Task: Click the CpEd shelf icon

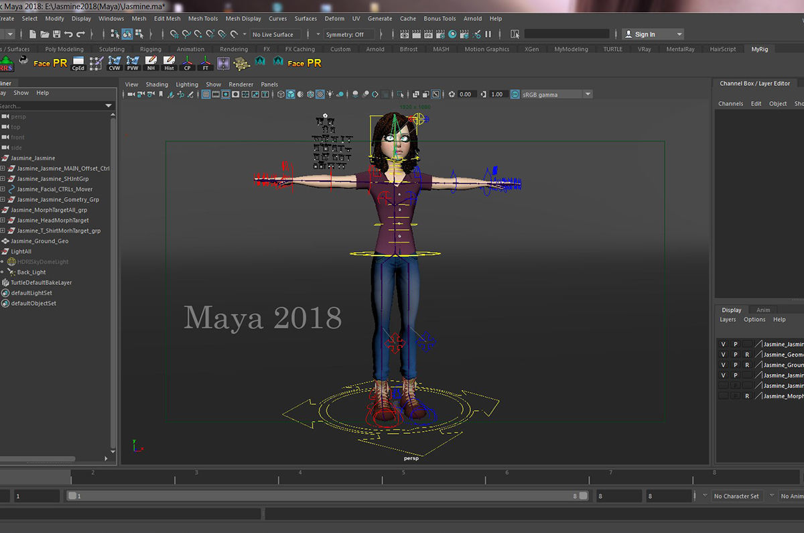Action: point(78,63)
